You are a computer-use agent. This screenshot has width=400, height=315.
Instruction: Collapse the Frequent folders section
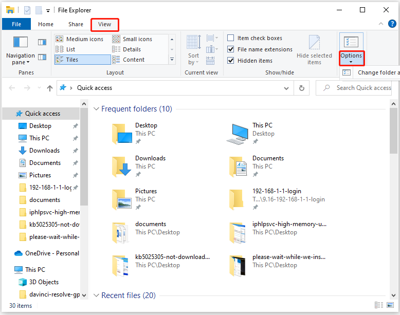tap(96, 109)
